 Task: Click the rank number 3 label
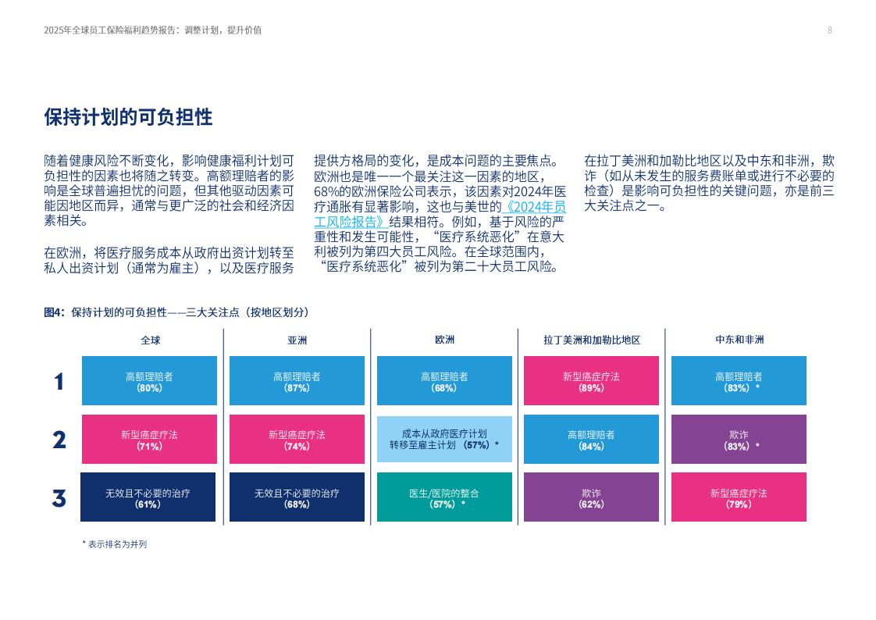coord(59,498)
